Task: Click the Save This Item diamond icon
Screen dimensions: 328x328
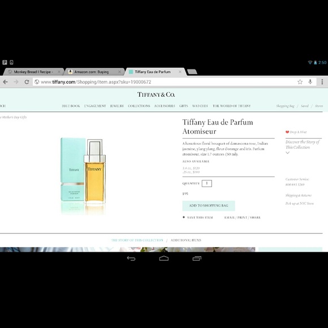Action: (184, 217)
